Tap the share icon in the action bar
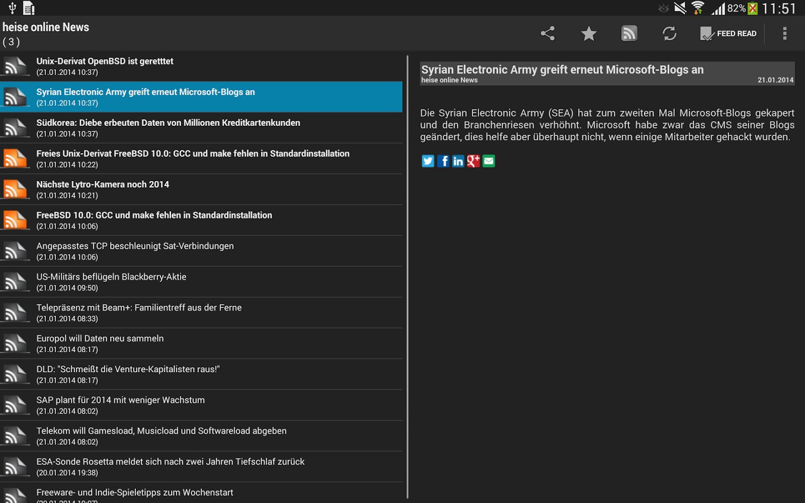The width and height of the screenshot is (805, 503). (x=548, y=34)
